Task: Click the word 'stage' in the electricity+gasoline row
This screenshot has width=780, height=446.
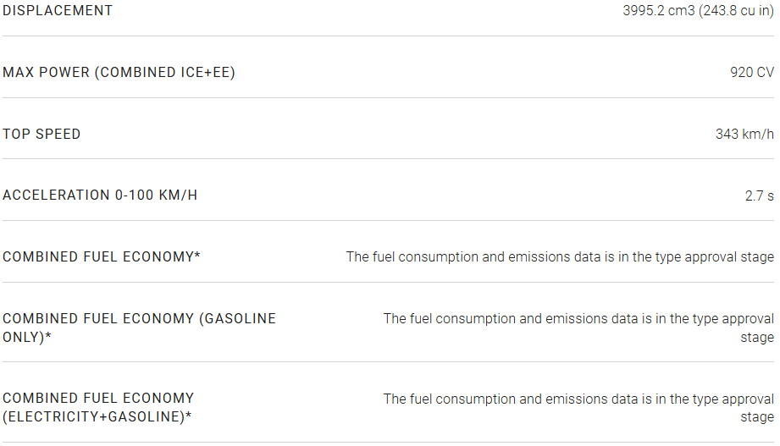Action: tap(757, 417)
